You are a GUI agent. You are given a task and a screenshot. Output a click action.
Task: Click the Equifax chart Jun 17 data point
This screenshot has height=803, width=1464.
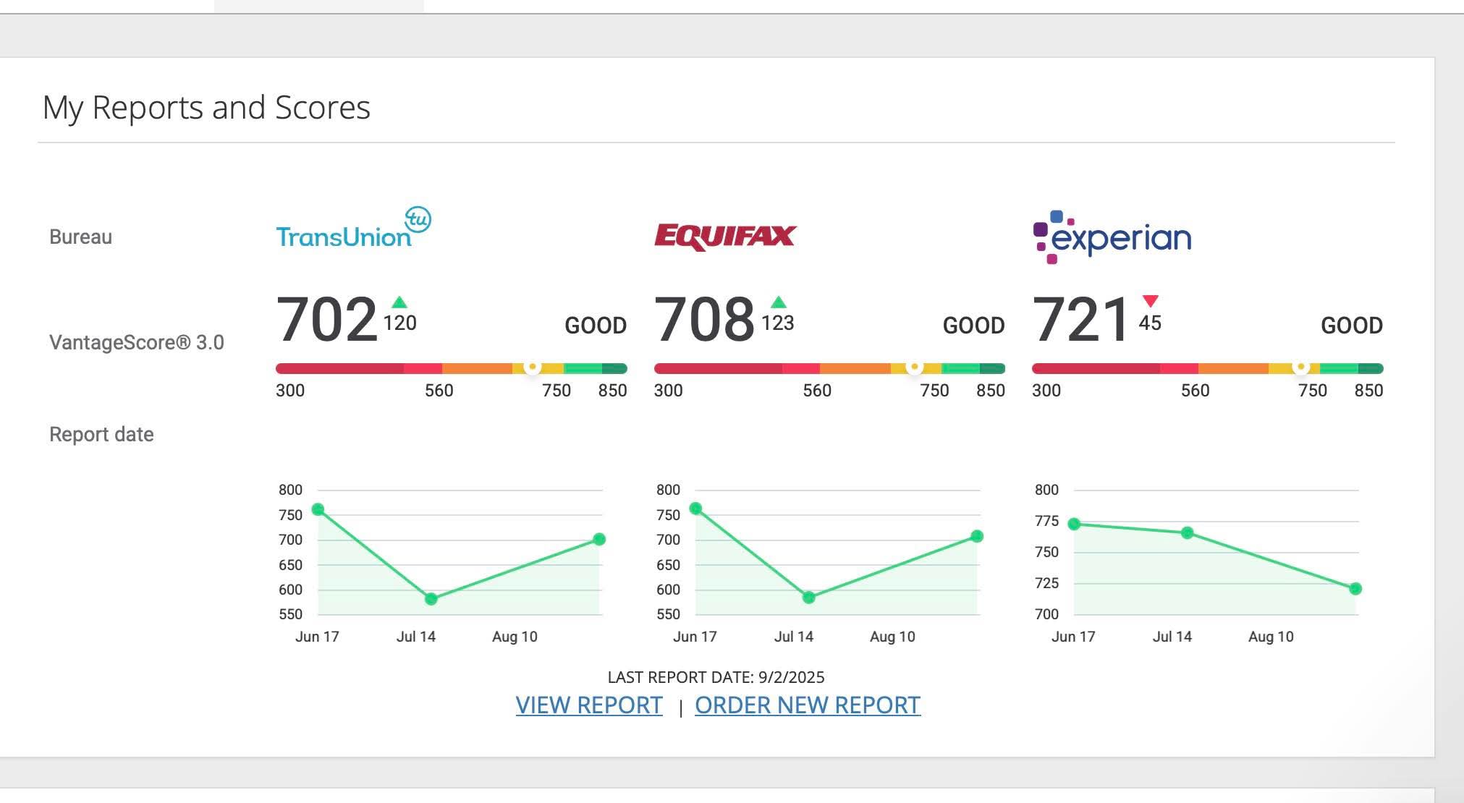click(695, 509)
